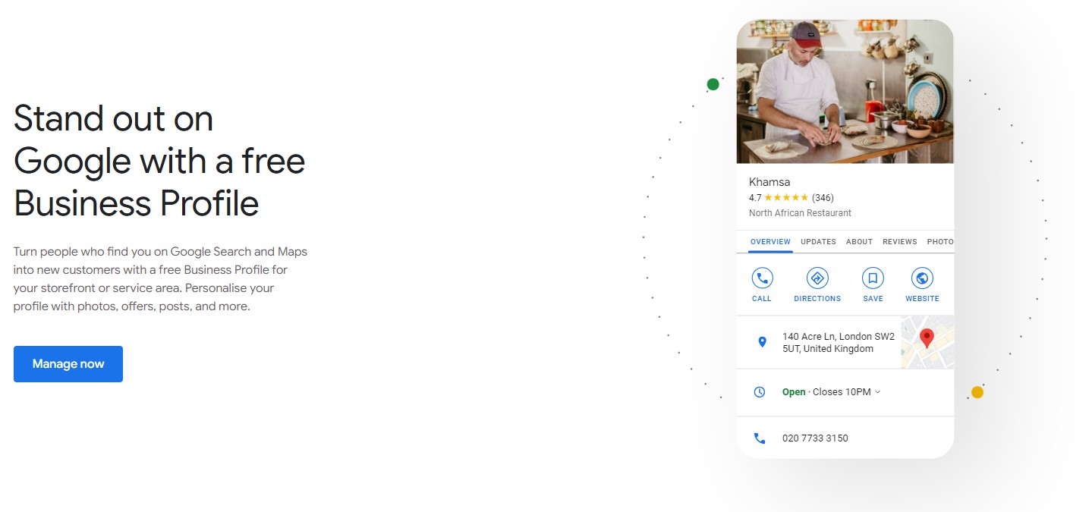Click the Khamsa business name

tap(769, 182)
